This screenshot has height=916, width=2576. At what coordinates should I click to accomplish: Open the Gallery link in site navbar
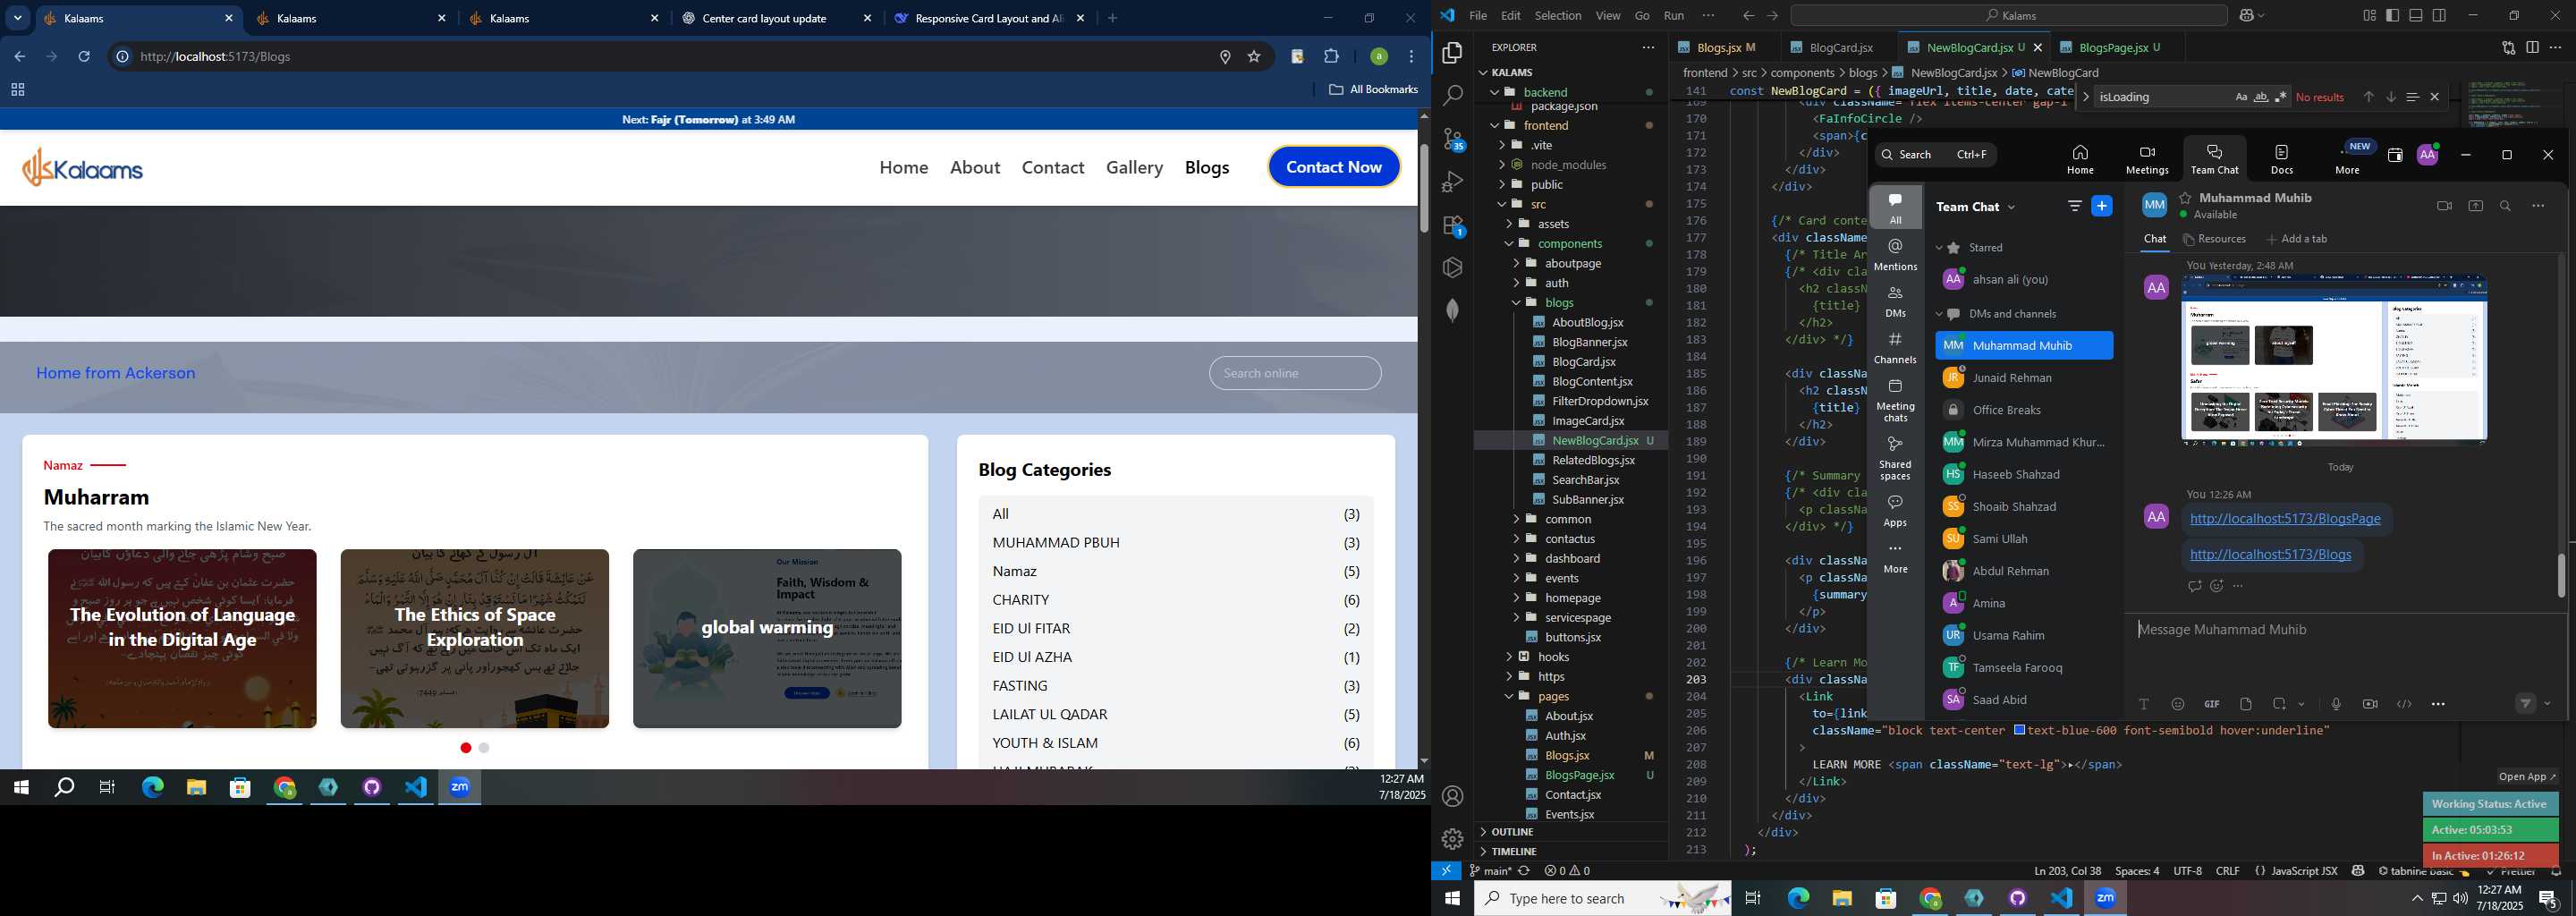pos(1134,167)
